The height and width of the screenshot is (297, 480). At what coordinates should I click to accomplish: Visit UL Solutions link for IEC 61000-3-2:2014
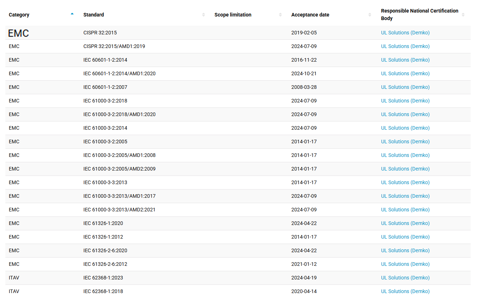[x=405, y=128]
